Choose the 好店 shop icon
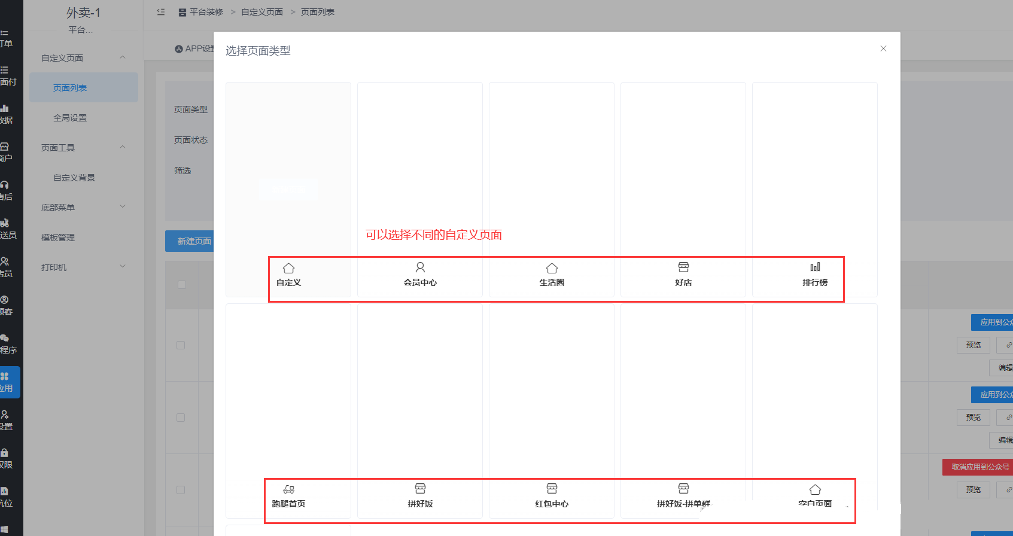 (683, 267)
